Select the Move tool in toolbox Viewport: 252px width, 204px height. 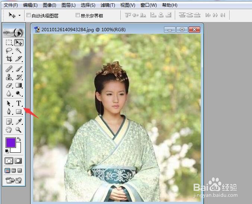[19, 42]
